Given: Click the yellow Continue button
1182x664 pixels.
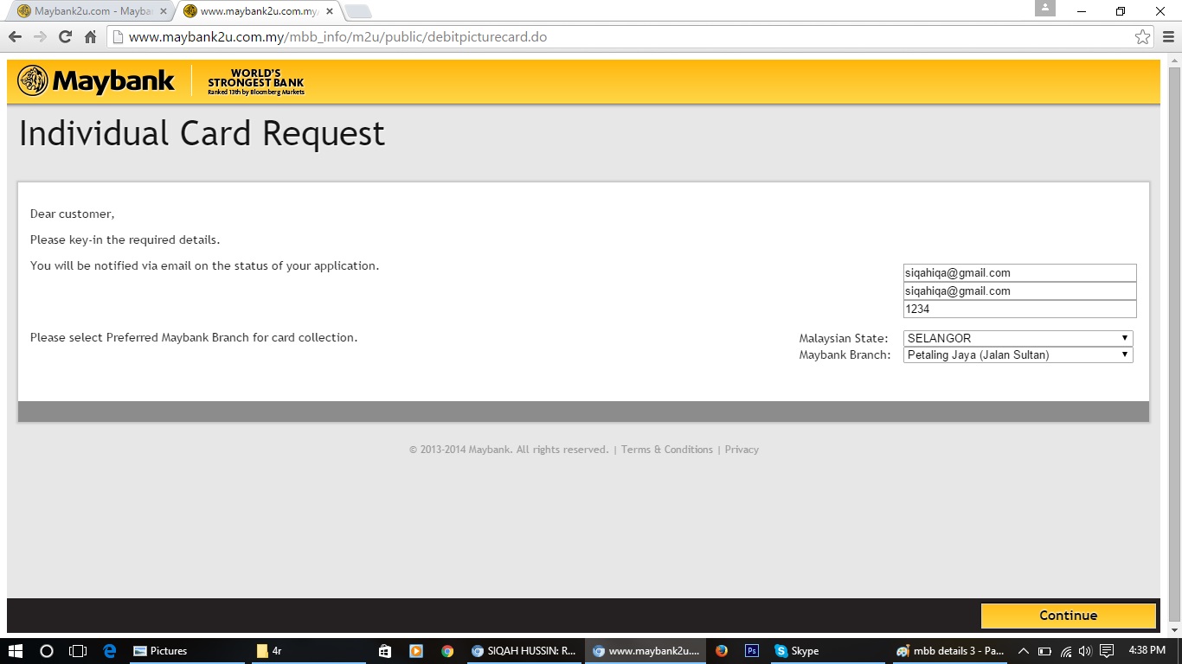Looking at the screenshot, I should pos(1069,616).
